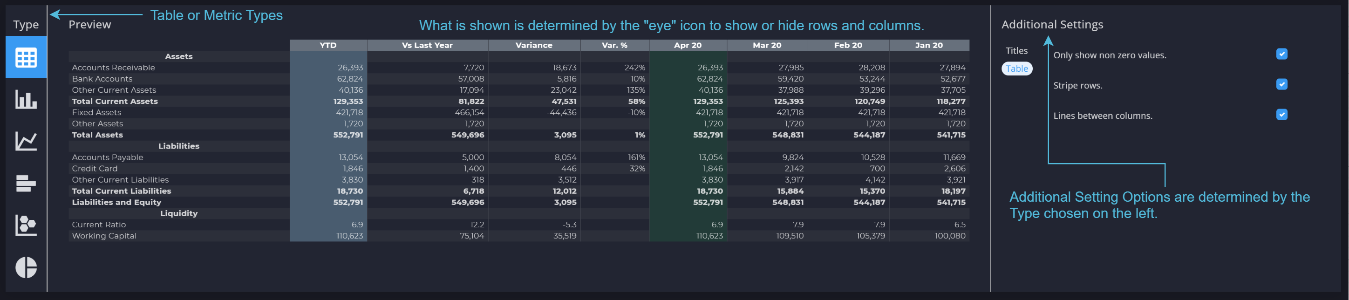
Task: Select the Accounts Payable row label
Action: [x=107, y=157]
